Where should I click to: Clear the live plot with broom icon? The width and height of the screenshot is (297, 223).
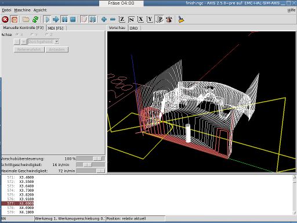181,19
